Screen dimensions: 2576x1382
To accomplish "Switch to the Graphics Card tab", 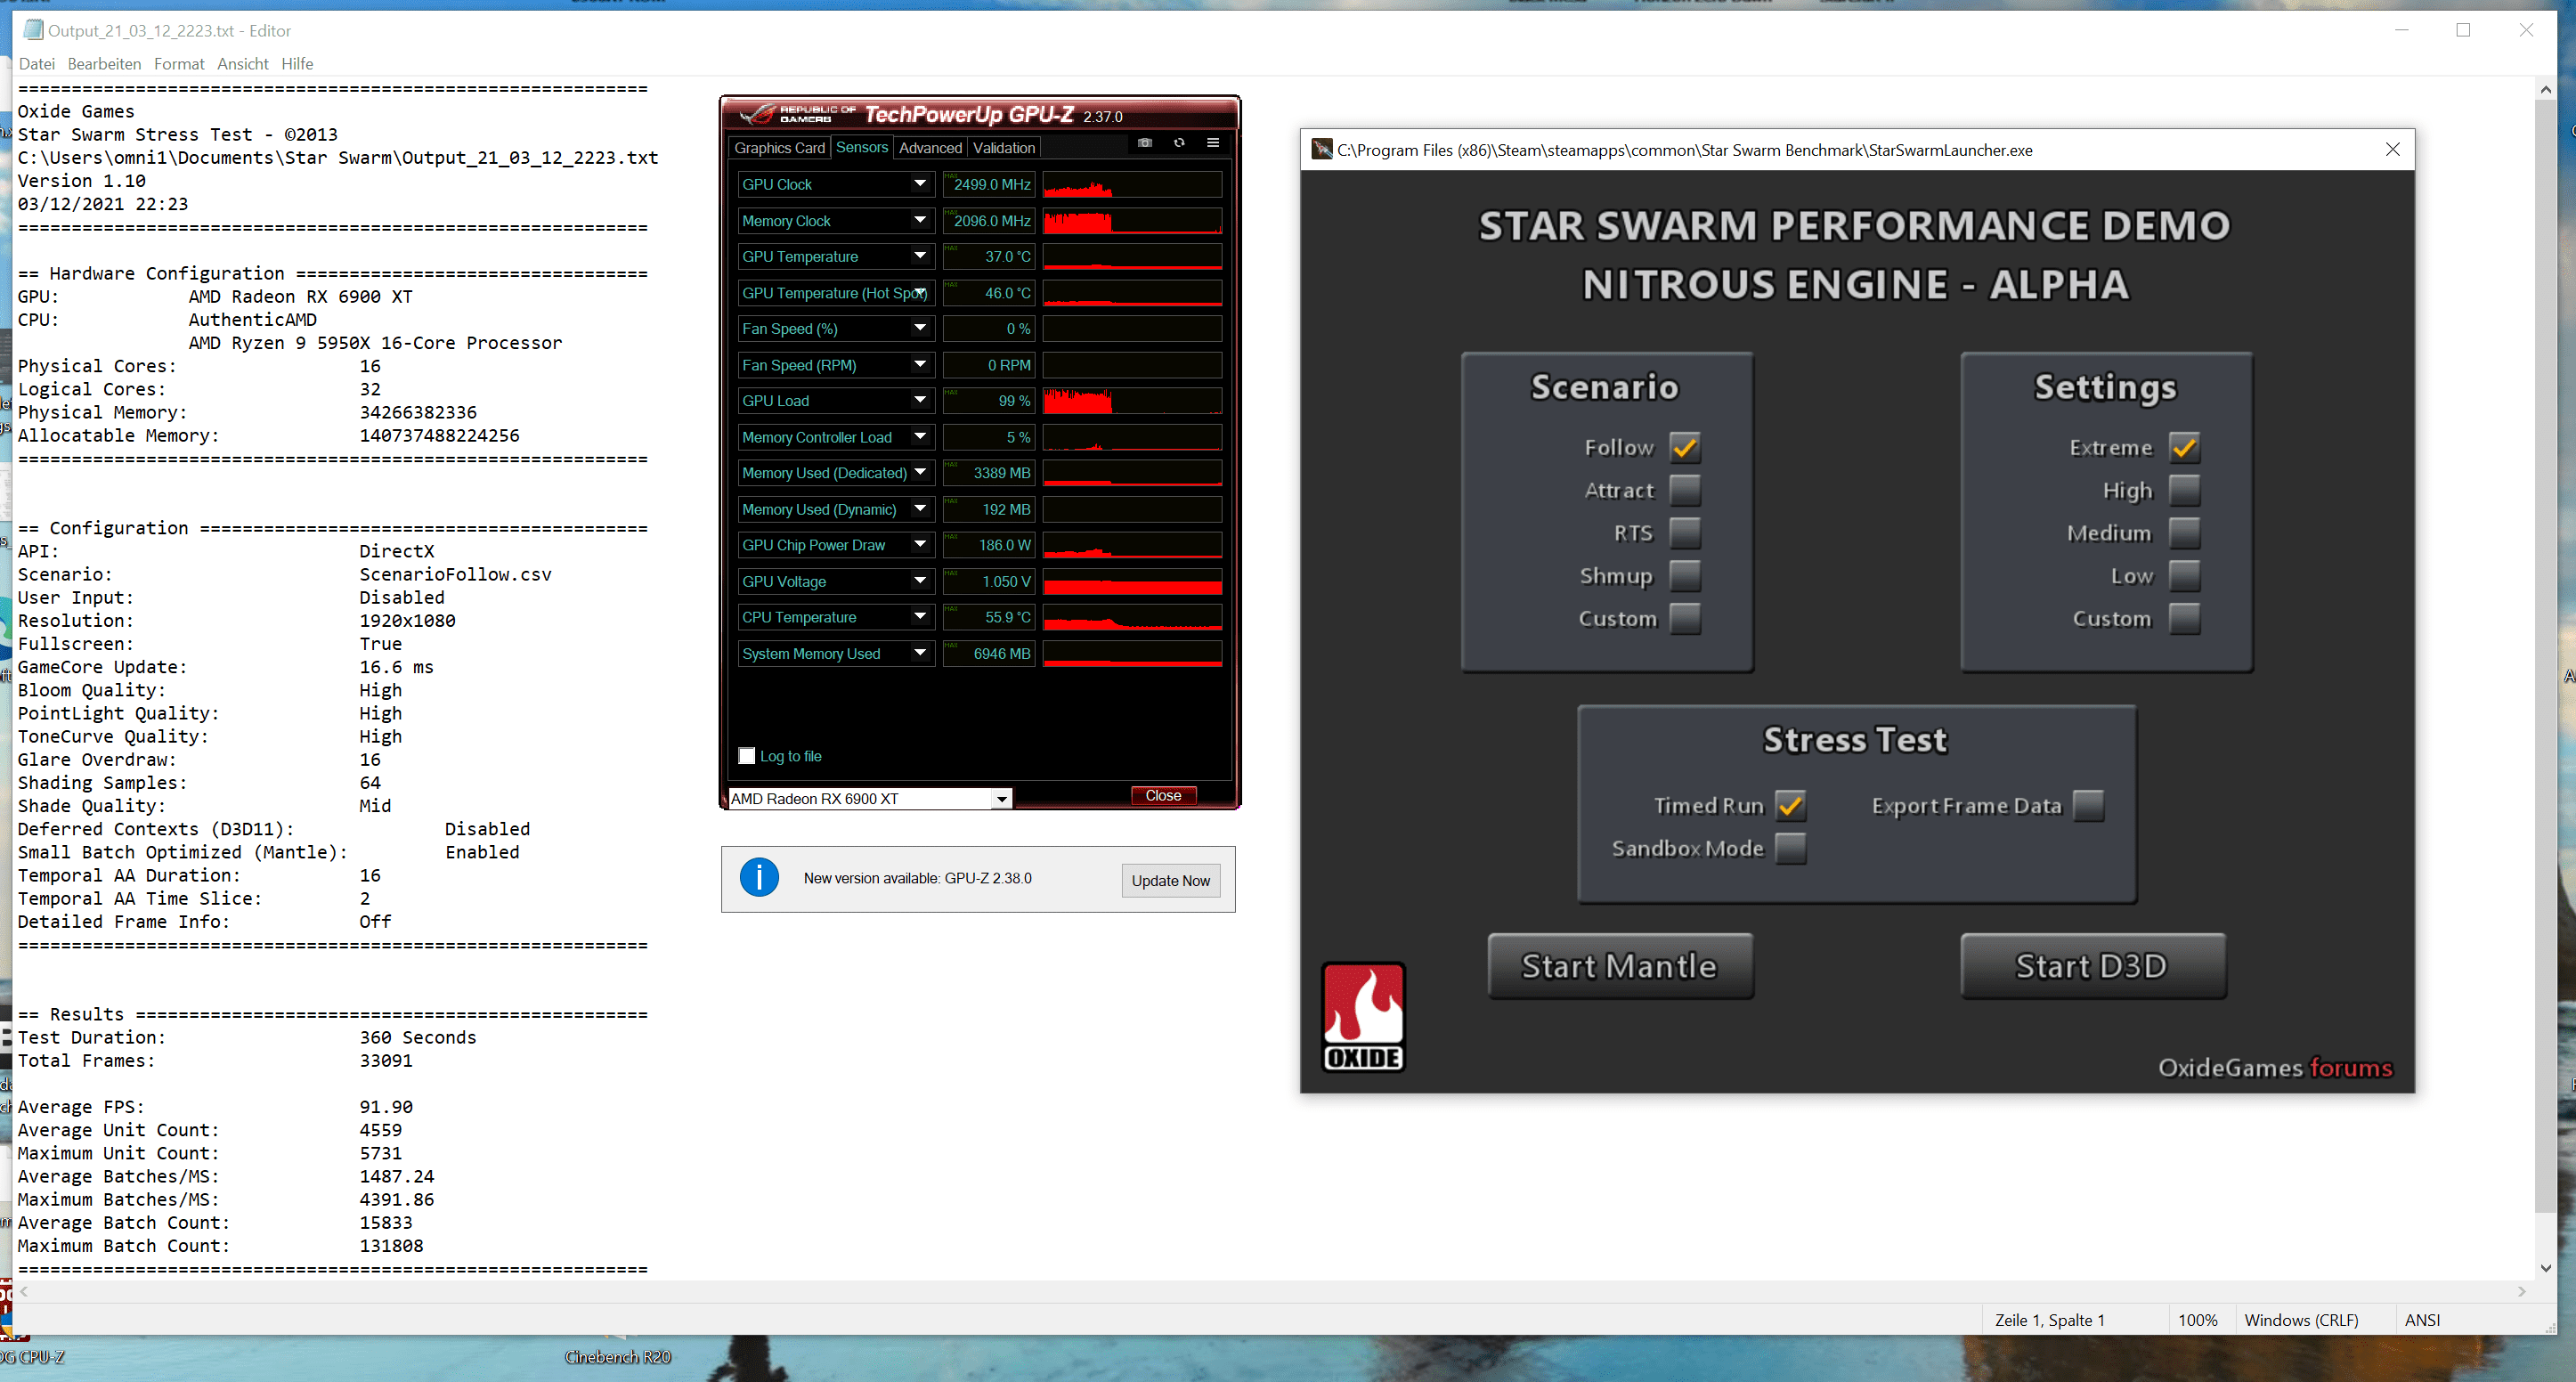I will coord(779,148).
